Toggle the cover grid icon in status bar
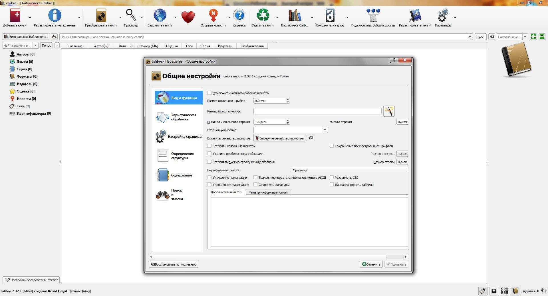 click(x=504, y=291)
